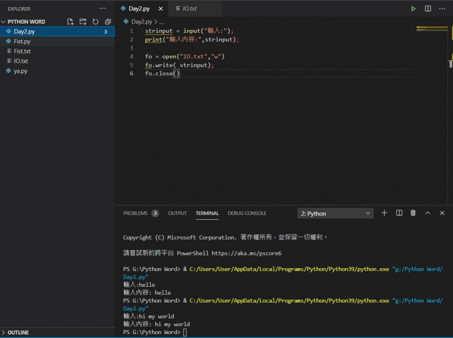Split the editor right
This screenshot has height=338, width=453.
pyautogui.click(x=428, y=9)
